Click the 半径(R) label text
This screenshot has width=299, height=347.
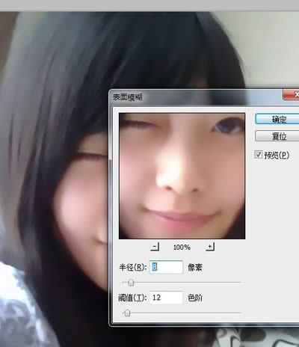tap(133, 268)
